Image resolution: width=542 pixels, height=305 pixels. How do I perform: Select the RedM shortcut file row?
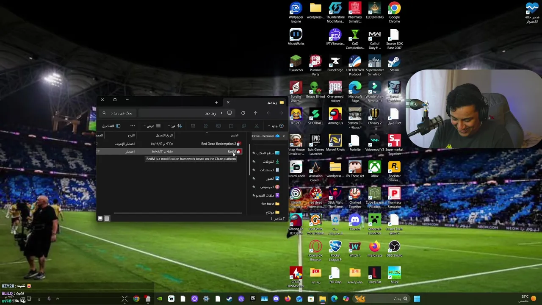coord(169,152)
